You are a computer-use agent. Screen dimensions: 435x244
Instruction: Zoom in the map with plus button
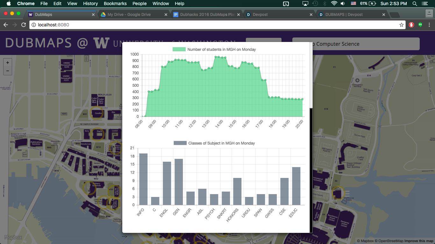8,62
